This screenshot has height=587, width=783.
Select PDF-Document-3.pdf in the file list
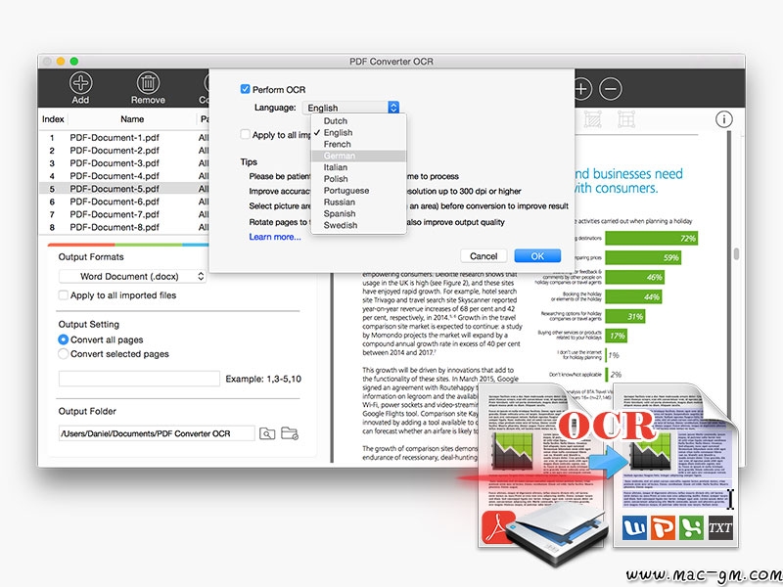[x=124, y=163]
